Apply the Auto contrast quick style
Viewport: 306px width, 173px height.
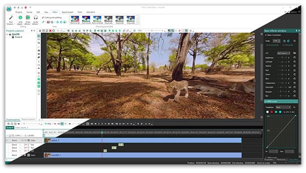tap(97, 20)
